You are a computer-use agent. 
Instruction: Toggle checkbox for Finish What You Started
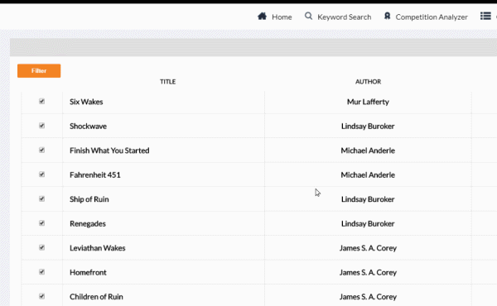click(42, 150)
